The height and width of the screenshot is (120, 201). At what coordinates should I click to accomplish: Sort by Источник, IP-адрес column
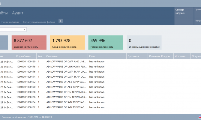160,56
